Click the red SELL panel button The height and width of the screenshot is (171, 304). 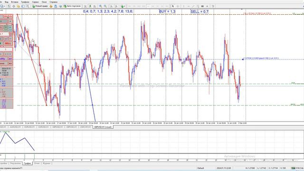tap(8, 43)
